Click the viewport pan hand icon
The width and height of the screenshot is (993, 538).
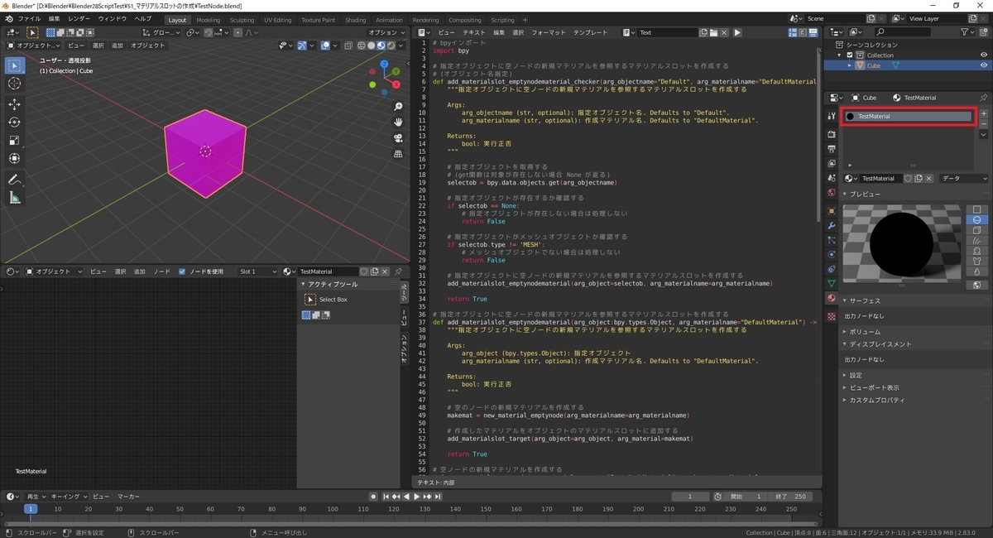(x=398, y=122)
